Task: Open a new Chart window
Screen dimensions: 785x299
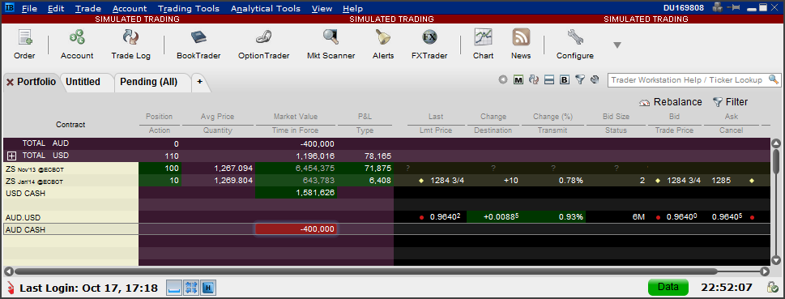Action: pos(483,45)
